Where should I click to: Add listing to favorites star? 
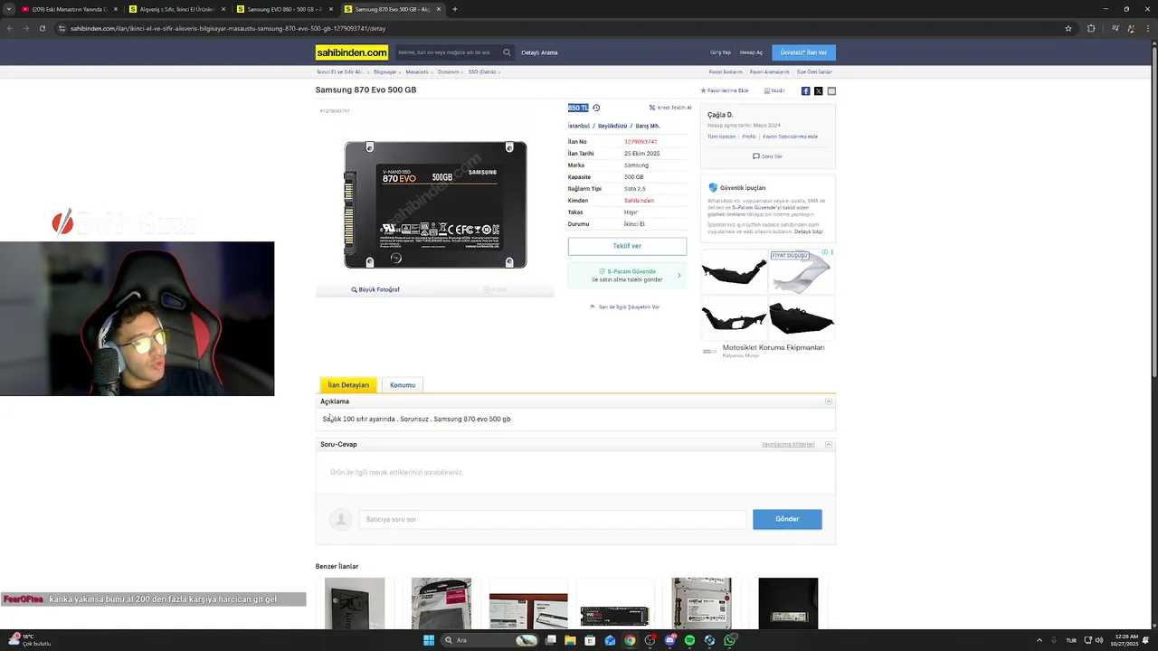(x=725, y=90)
